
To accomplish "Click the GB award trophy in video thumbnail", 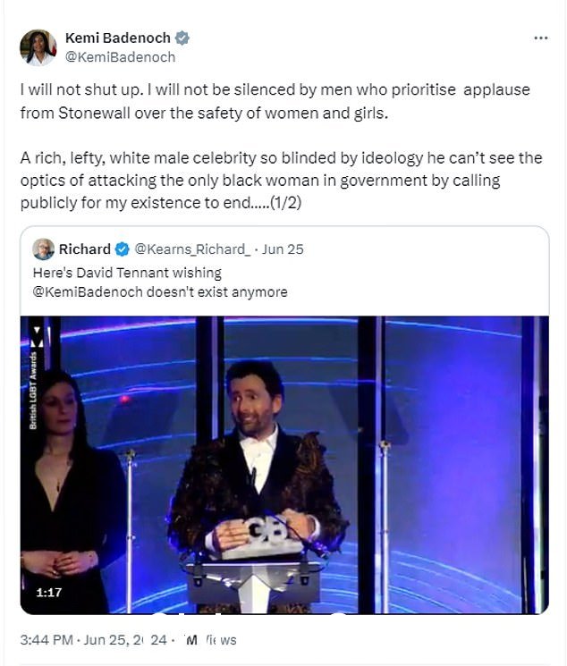I will click(x=262, y=536).
